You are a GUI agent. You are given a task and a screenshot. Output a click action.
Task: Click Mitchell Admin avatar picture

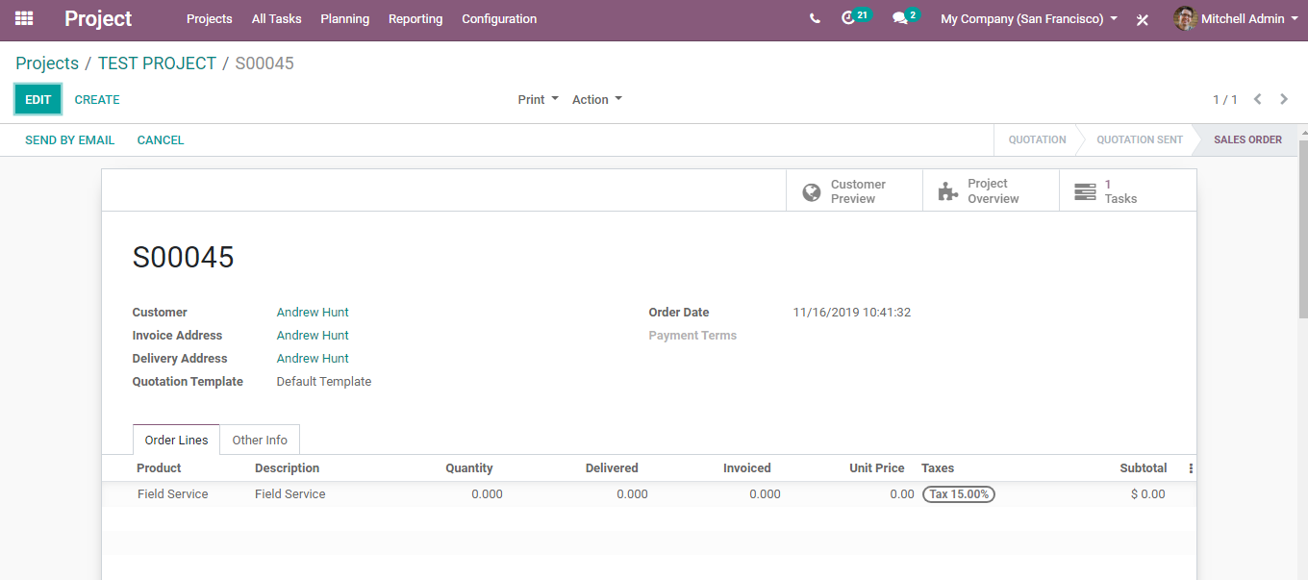coord(1185,18)
